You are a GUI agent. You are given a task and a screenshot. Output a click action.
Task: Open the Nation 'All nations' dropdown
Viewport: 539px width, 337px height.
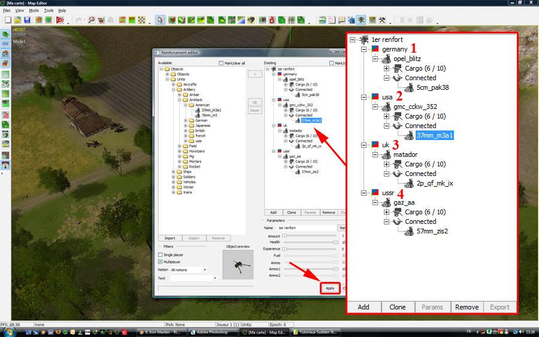[x=205, y=270]
